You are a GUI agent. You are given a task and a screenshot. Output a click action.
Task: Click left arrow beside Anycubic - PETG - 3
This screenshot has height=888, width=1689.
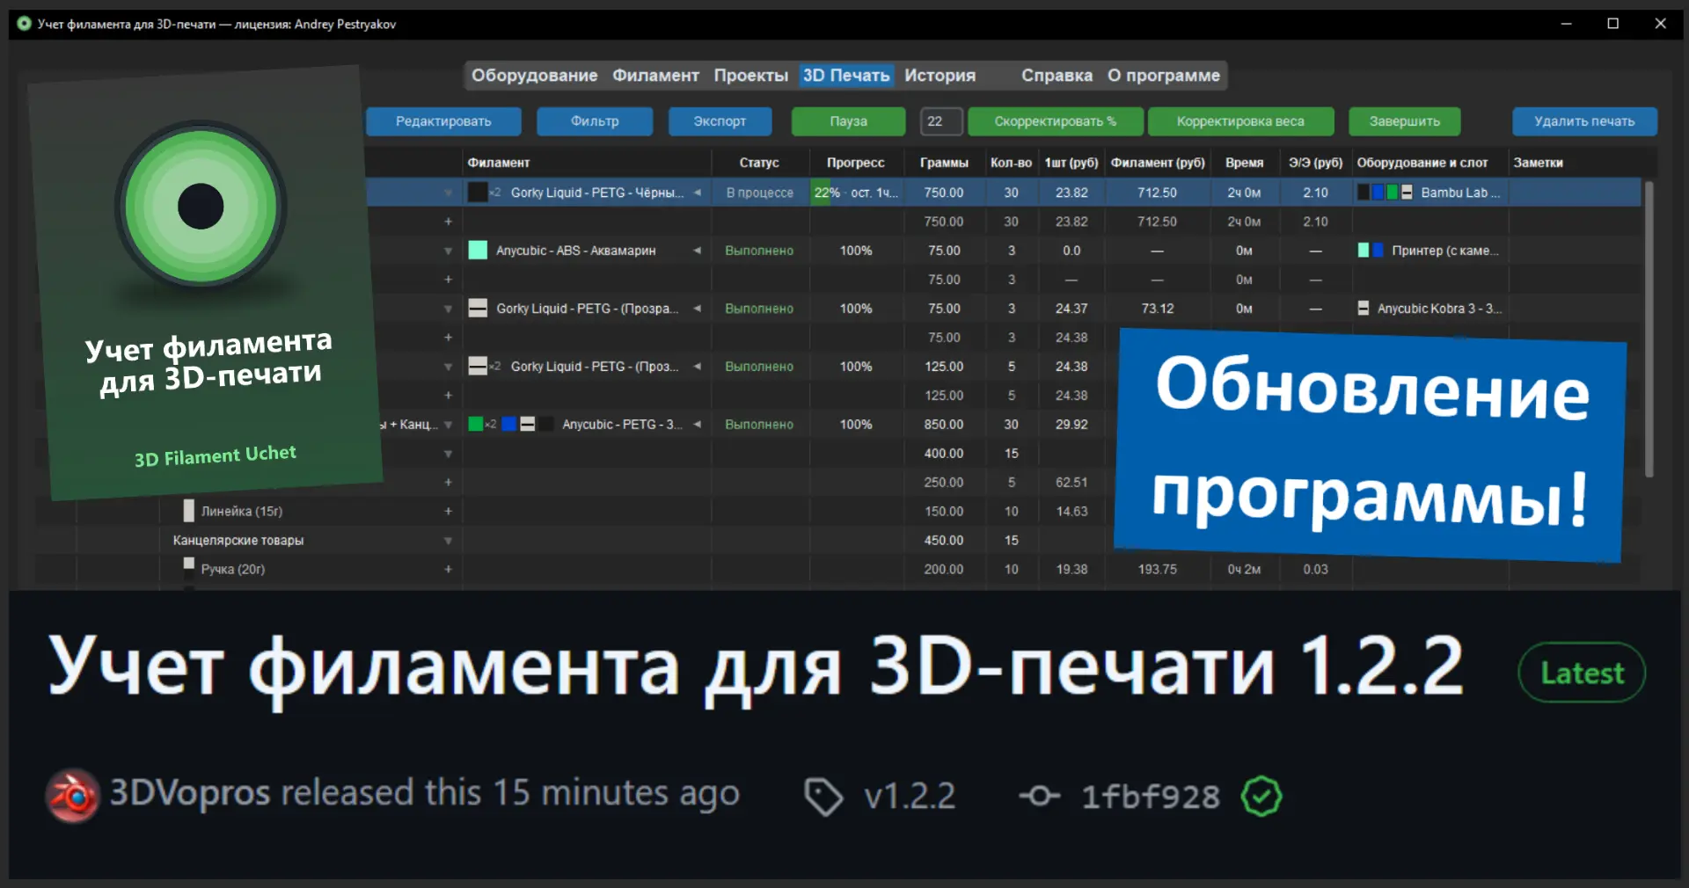(x=697, y=425)
